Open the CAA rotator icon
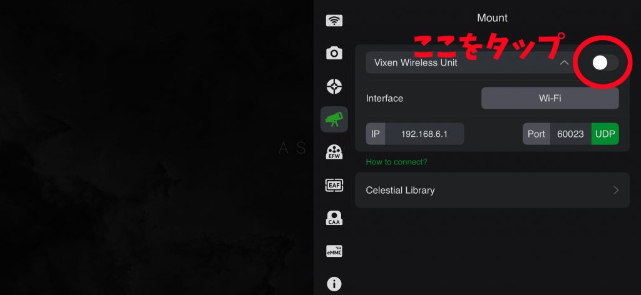The image size is (641, 295). tap(334, 218)
